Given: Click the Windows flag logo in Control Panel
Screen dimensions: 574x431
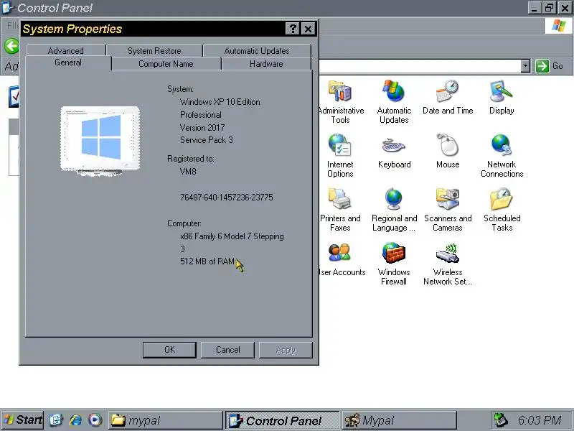Looking at the screenshot, I should tap(558, 26).
